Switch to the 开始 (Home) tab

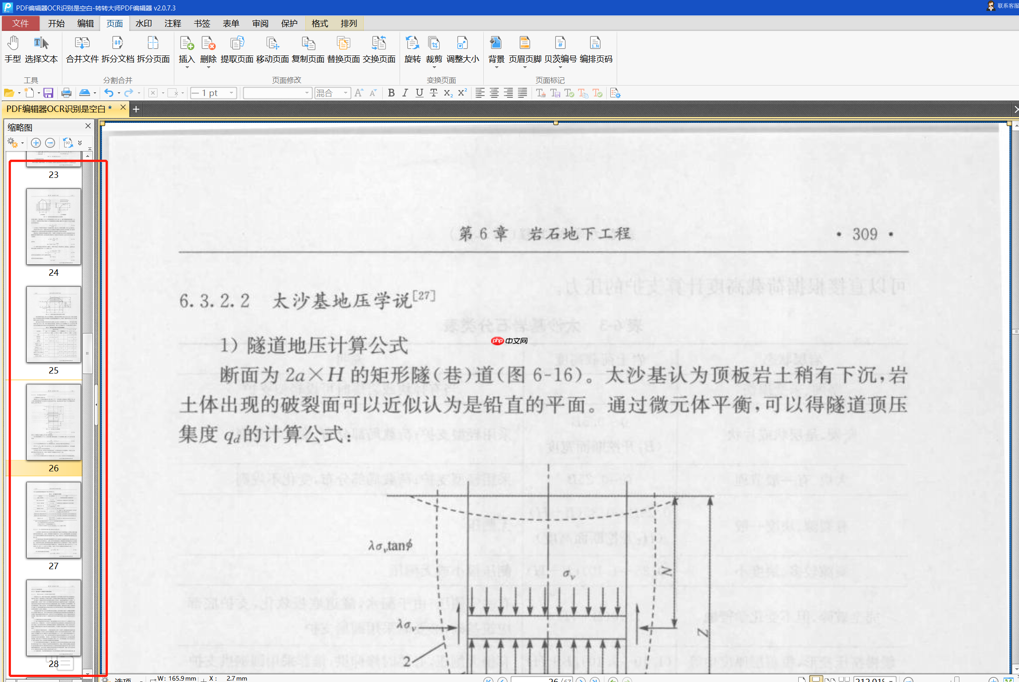(56, 23)
